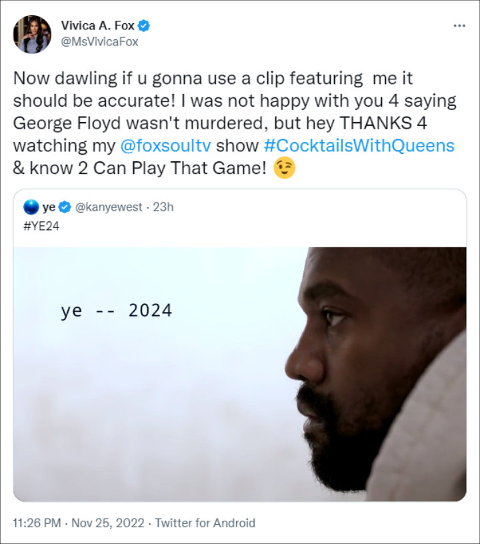Click the winking face emoji
The width and height of the screenshot is (480, 544).
click(x=285, y=169)
